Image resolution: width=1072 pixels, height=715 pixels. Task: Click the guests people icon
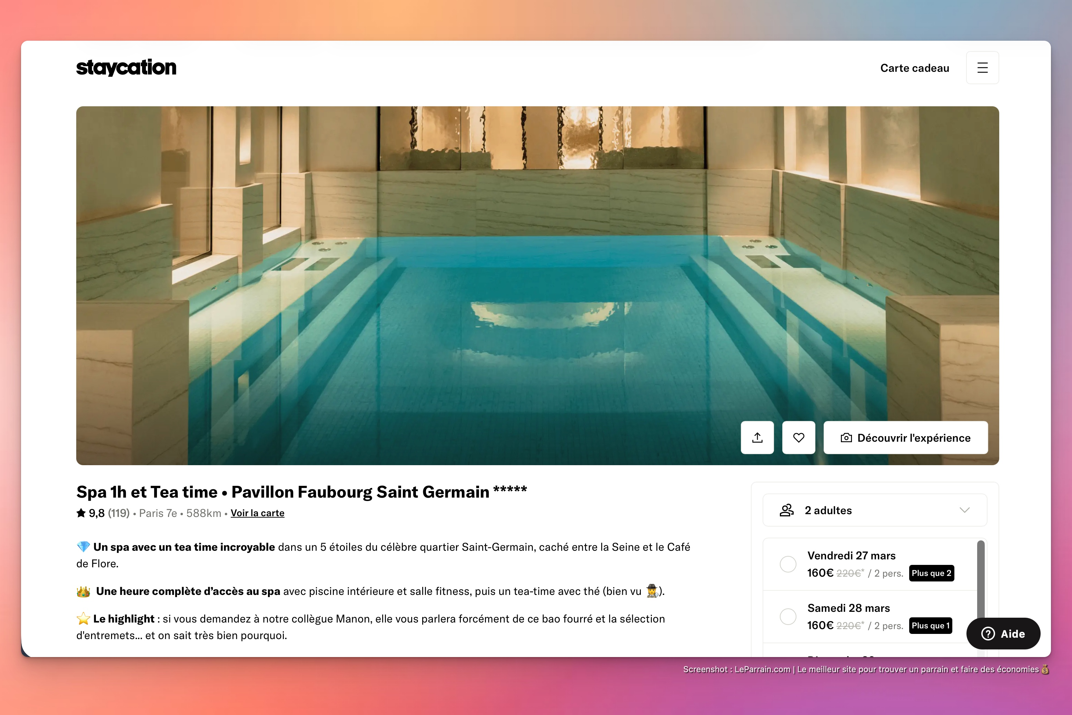pos(787,510)
